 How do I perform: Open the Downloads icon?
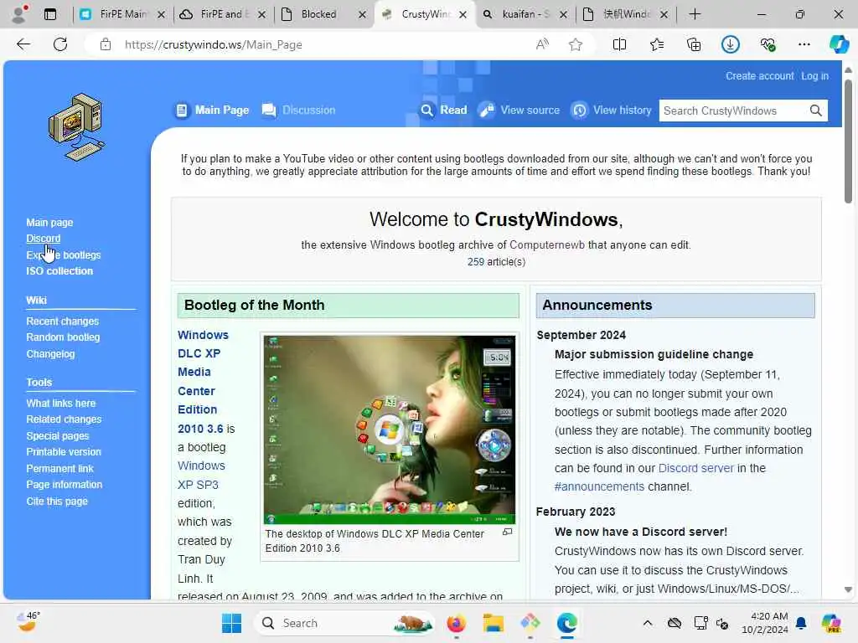(731, 45)
